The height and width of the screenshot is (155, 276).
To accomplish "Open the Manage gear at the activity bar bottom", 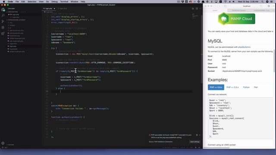I will pyautogui.click(x=3, y=143).
